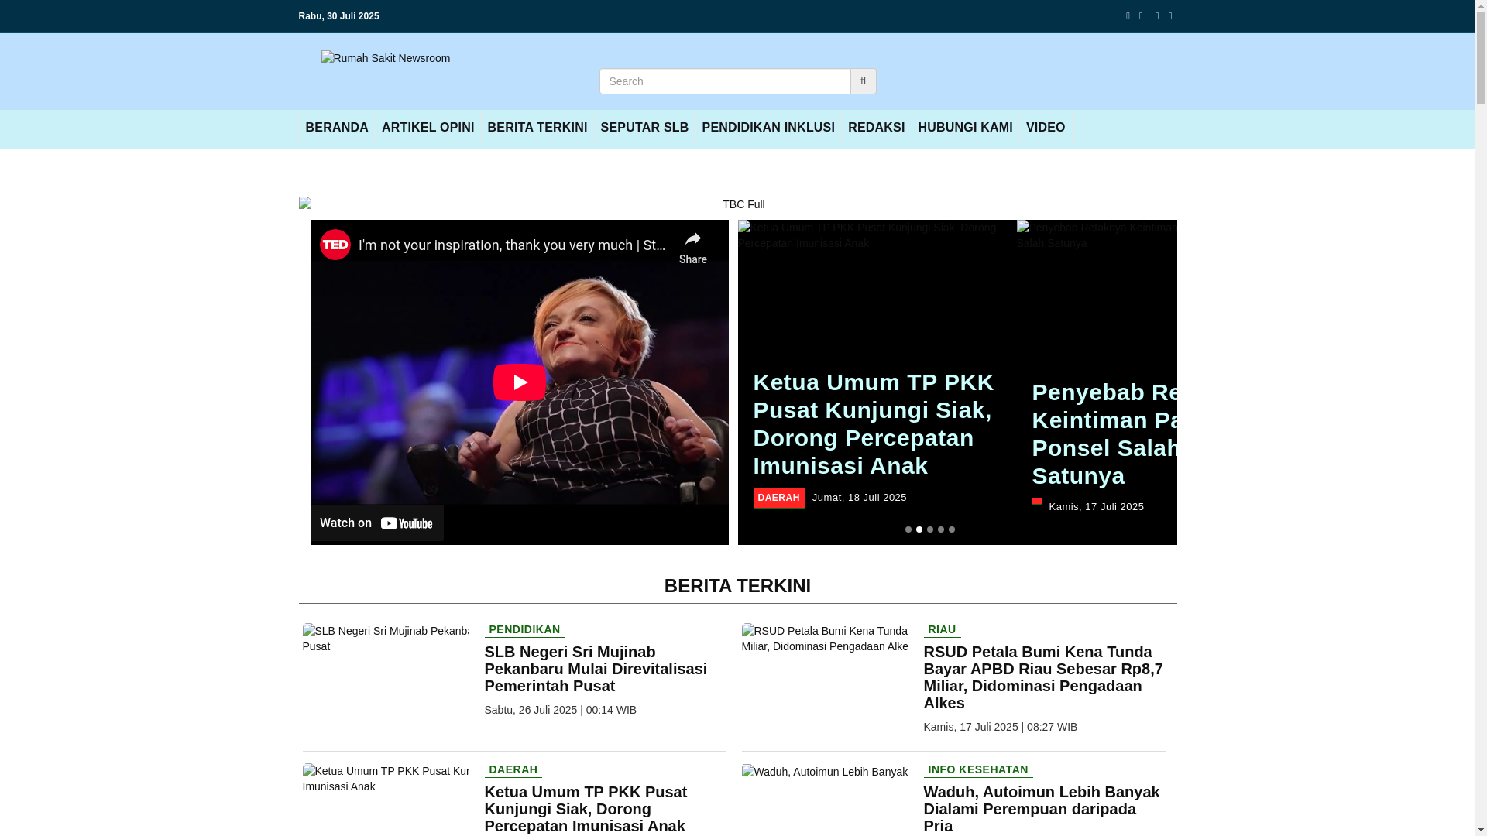Viewport: 1487px width, 836px height.
Task: Play the TED YouTube video
Action: 519,382
